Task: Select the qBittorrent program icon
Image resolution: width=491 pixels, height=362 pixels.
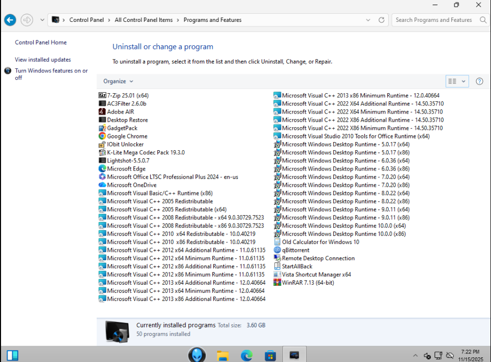Action: [x=277, y=250]
